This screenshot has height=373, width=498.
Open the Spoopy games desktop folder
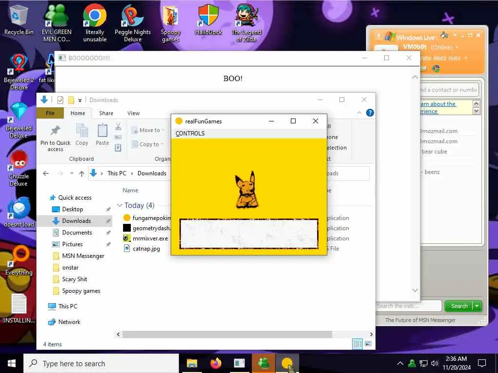click(x=171, y=23)
